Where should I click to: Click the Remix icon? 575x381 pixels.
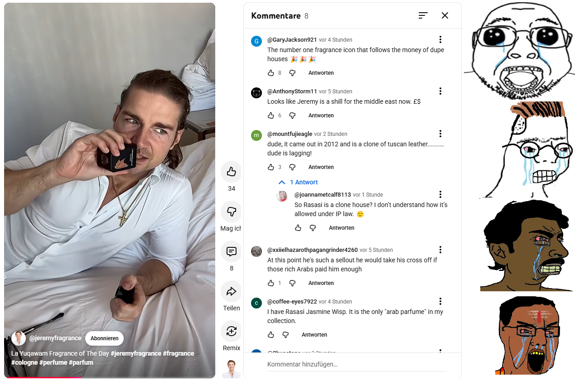pos(232,331)
